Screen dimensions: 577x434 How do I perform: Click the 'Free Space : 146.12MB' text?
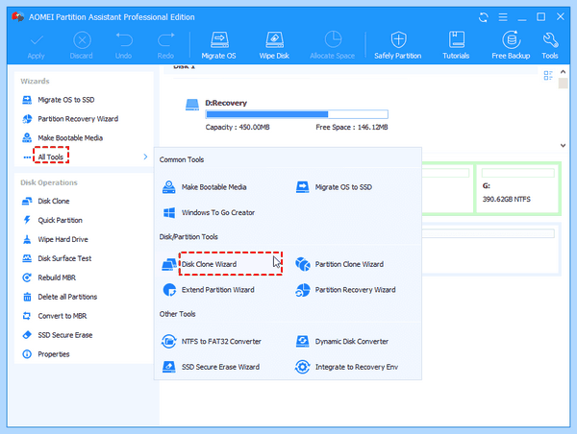(x=352, y=127)
